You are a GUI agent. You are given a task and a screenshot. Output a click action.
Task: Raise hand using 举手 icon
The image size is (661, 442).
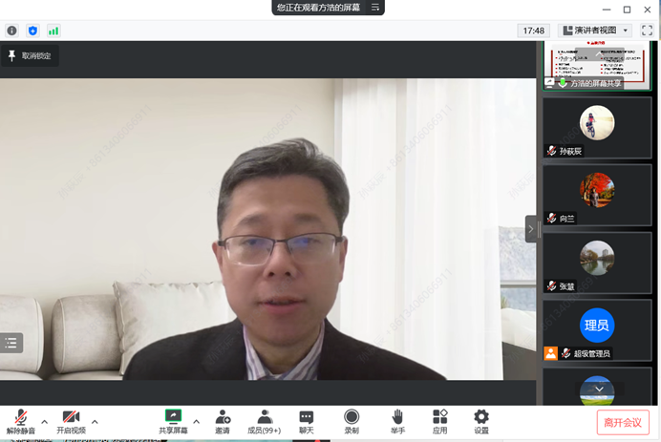[x=397, y=421]
